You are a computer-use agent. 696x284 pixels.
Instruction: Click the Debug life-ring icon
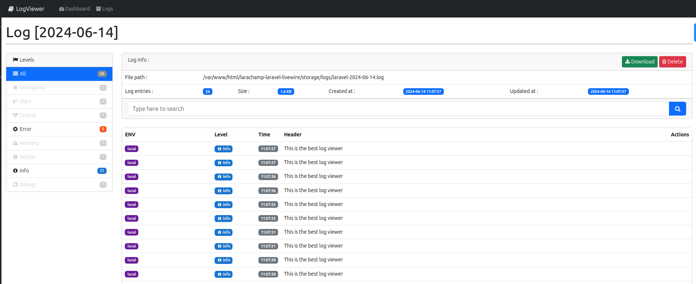(15, 184)
